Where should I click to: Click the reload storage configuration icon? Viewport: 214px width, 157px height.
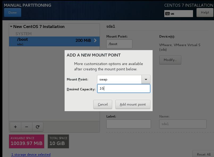pos(37,127)
